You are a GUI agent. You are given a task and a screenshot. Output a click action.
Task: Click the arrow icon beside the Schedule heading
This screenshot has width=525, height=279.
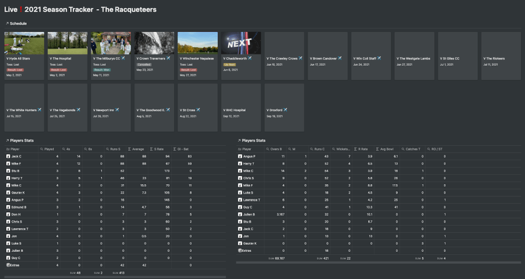tap(7, 24)
